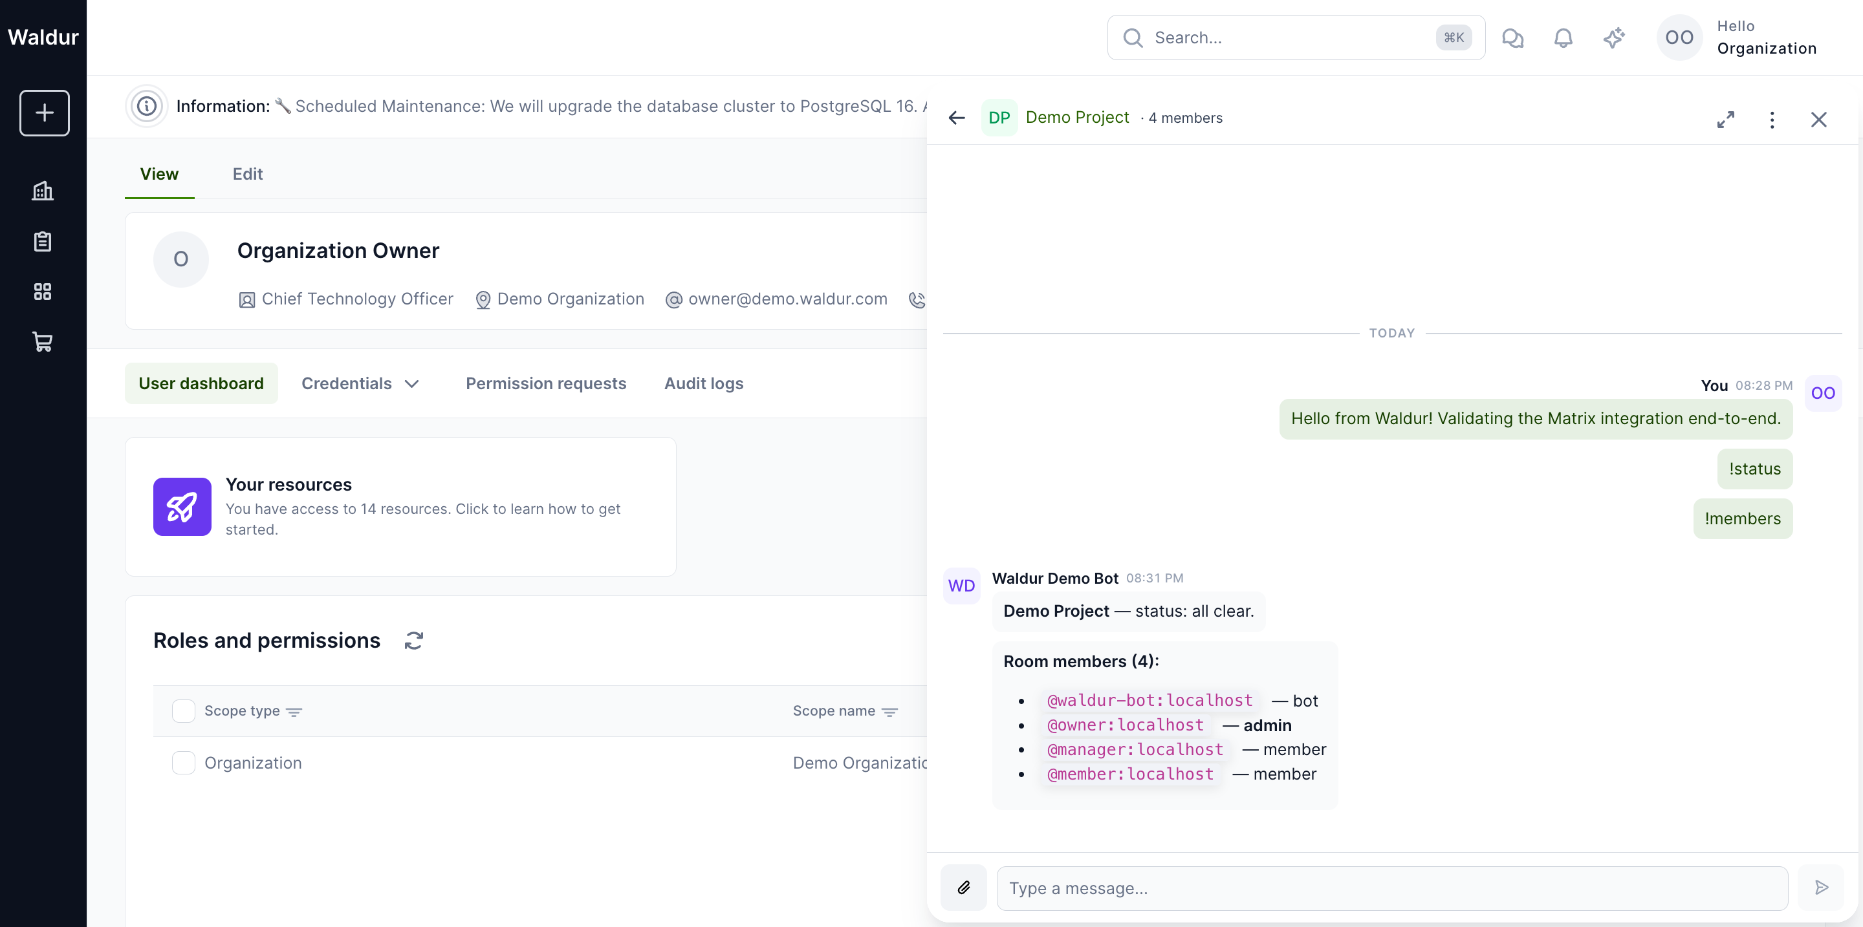Expand chat panel to full screen
The width and height of the screenshot is (1863, 927).
coord(1726,119)
